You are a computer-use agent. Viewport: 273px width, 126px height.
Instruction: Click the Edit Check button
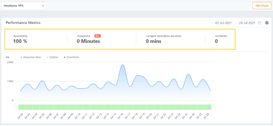tap(262, 5)
